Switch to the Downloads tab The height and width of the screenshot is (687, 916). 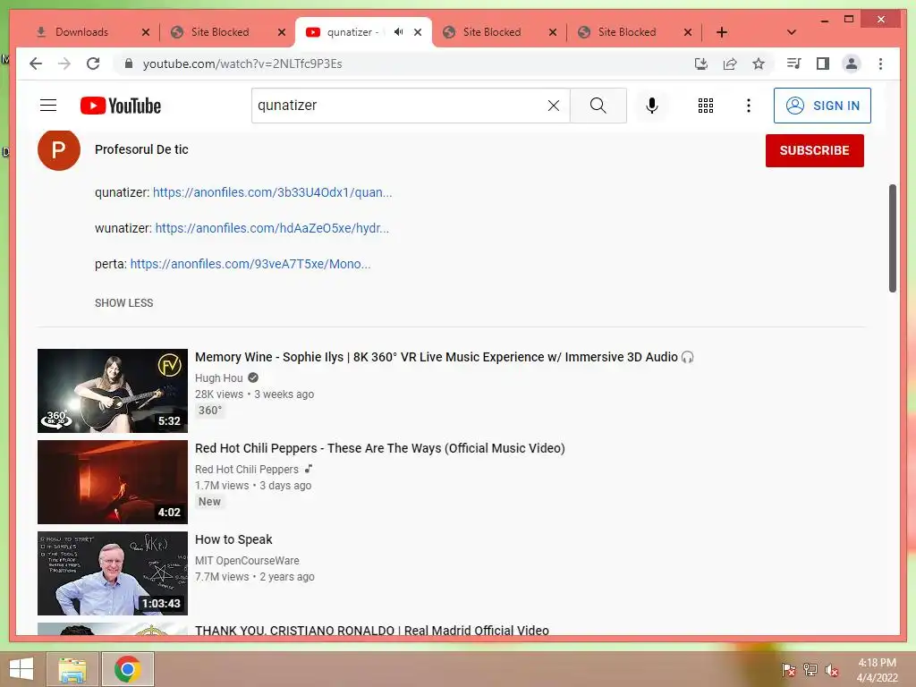(x=81, y=32)
